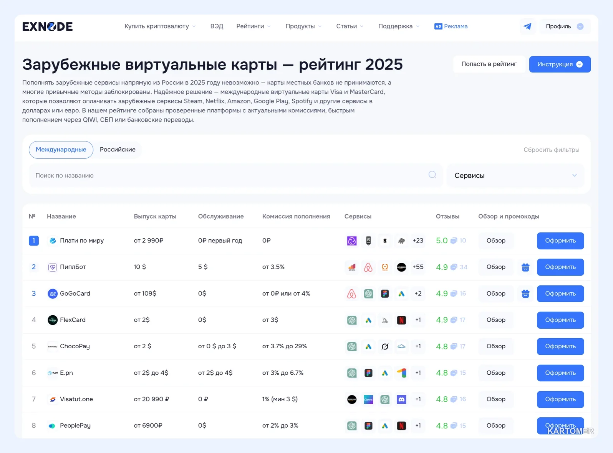Expand the Инструкция button
This screenshot has height=453, width=613.
(560, 64)
